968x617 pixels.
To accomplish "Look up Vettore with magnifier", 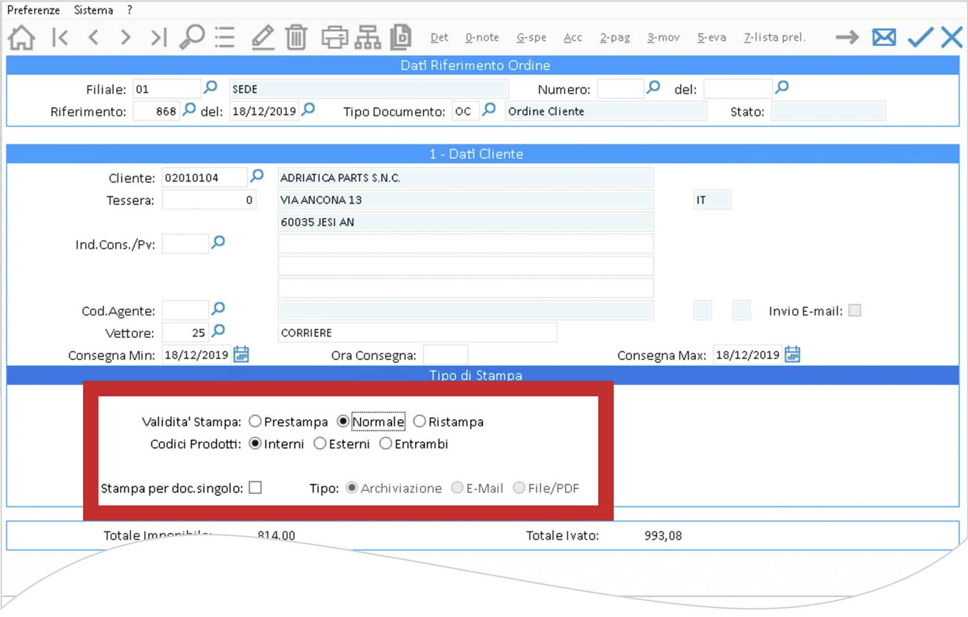I will [x=218, y=331].
